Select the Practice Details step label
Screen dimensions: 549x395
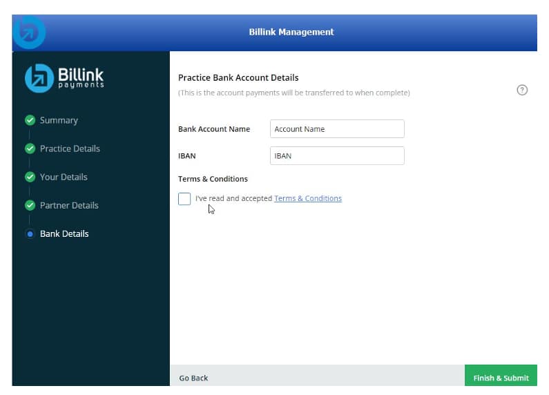70,148
